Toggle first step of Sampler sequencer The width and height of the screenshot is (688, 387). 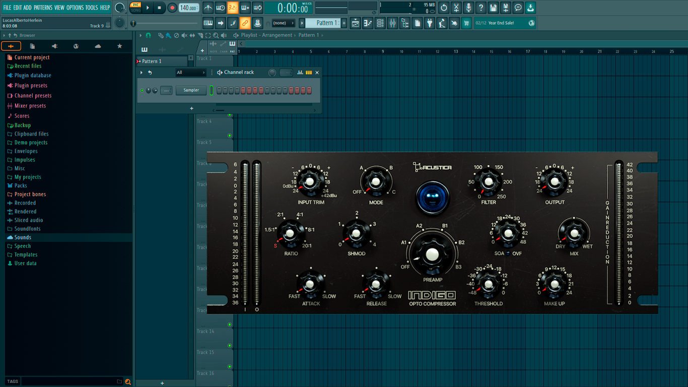[219, 90]
